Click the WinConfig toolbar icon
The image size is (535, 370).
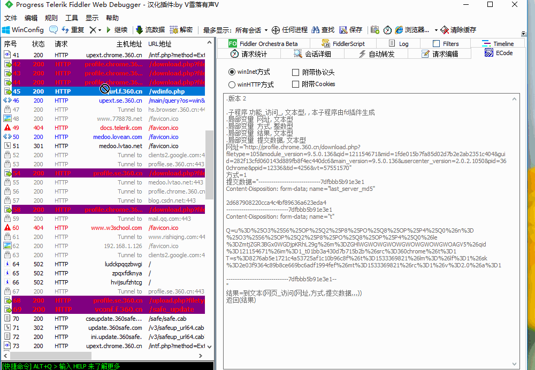(x=6, y=30)
